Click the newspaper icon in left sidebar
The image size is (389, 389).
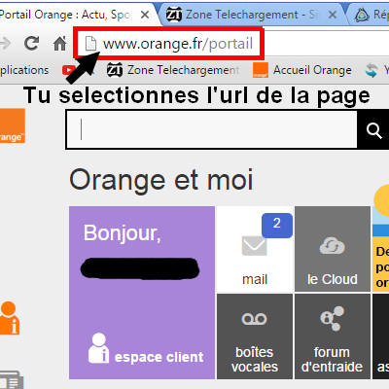12,380
